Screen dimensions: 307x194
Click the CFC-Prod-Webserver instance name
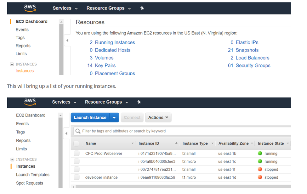tap(104, 154)
